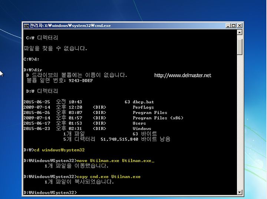Click the Windows directory entry
The image size is (267, 199).
click(142, 128)
